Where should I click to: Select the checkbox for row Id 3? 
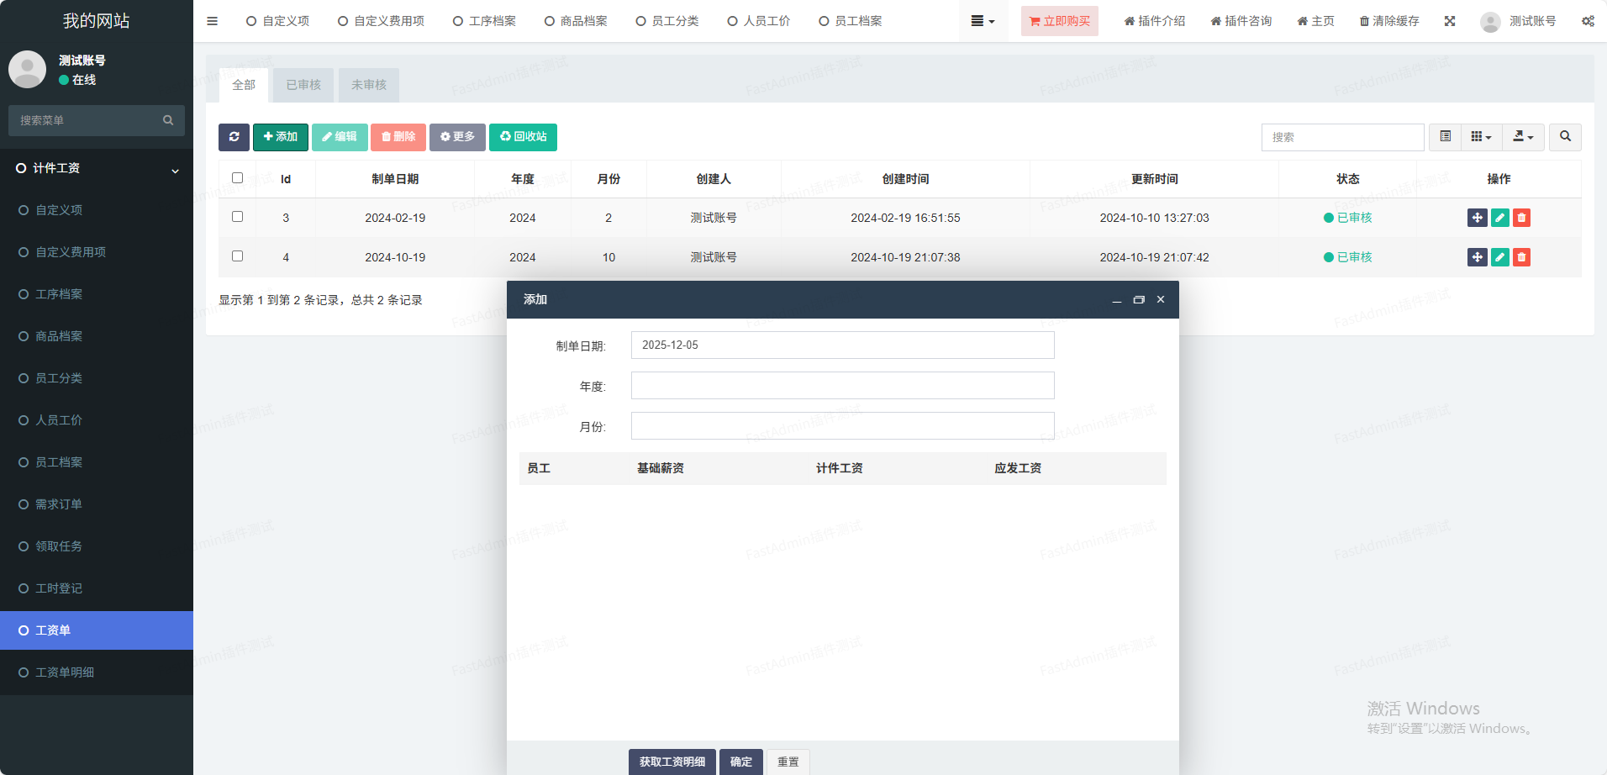[237, 217]
